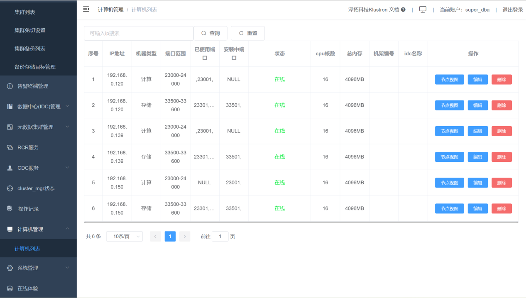Collapse sidebar with the hamburger icon
The image size is (526, 298).
tap(86, 9)
